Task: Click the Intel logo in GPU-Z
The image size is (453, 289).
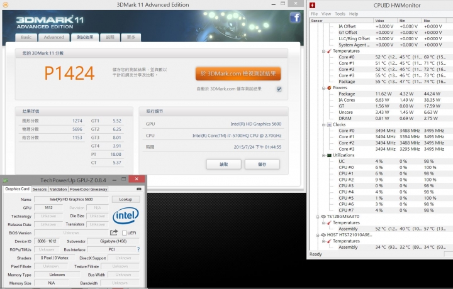Action: pos(126,215)
